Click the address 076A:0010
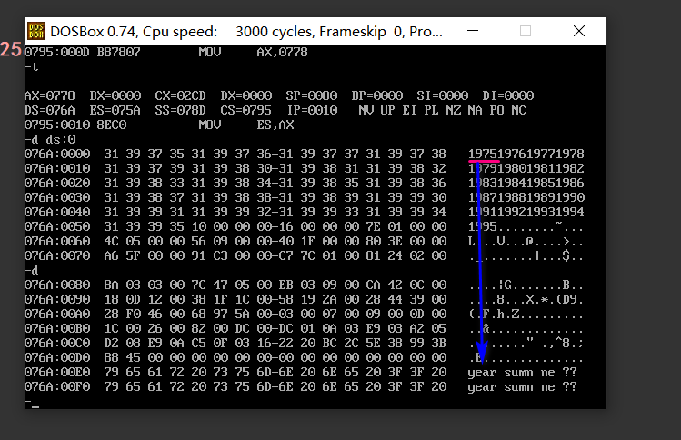Viewport: 681px width, 440px height. tap(57, 168)
